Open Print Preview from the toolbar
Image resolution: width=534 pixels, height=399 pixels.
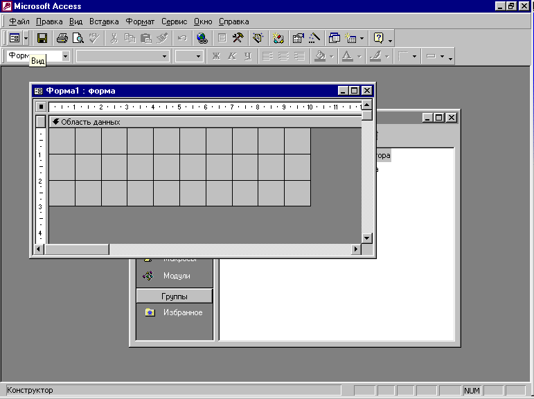[x=78, y=38]
